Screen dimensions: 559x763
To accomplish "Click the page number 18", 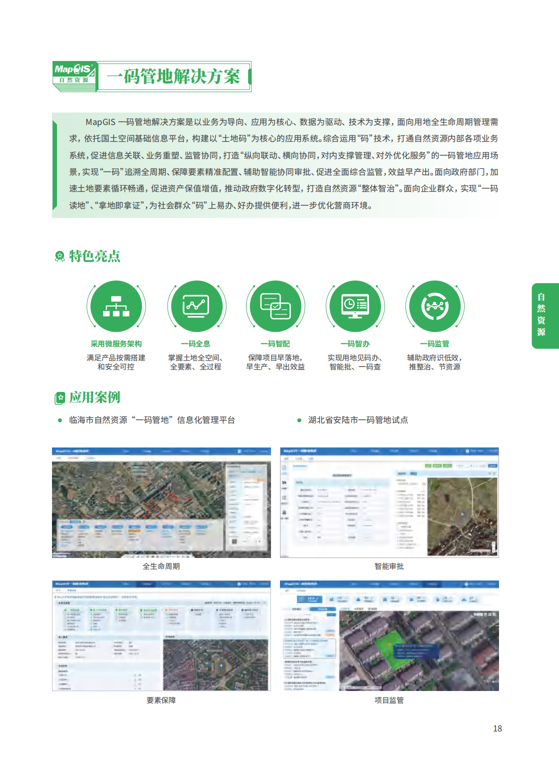I will [497, 728].
